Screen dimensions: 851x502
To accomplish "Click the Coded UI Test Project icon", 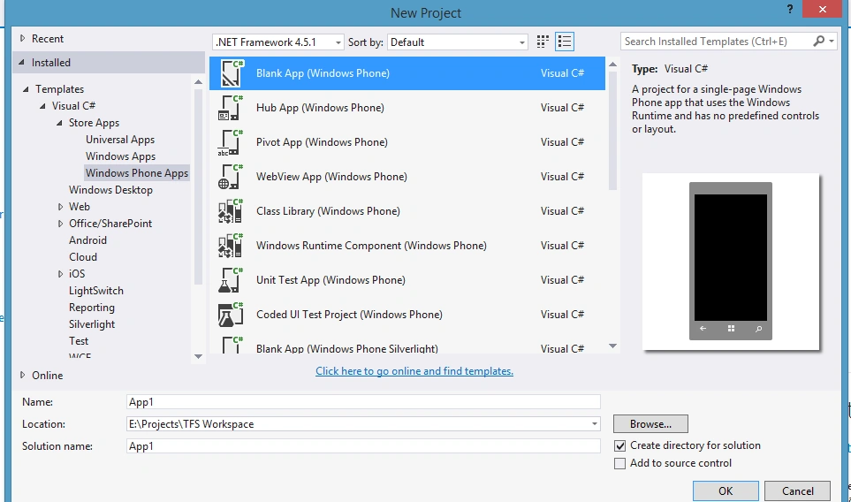I will pos(231,315).
